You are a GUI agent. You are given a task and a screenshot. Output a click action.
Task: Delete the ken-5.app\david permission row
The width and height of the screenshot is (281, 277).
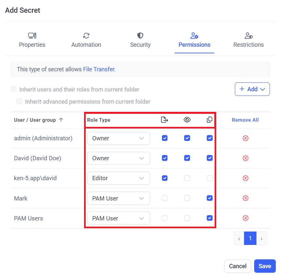click(x=245, y=178)
